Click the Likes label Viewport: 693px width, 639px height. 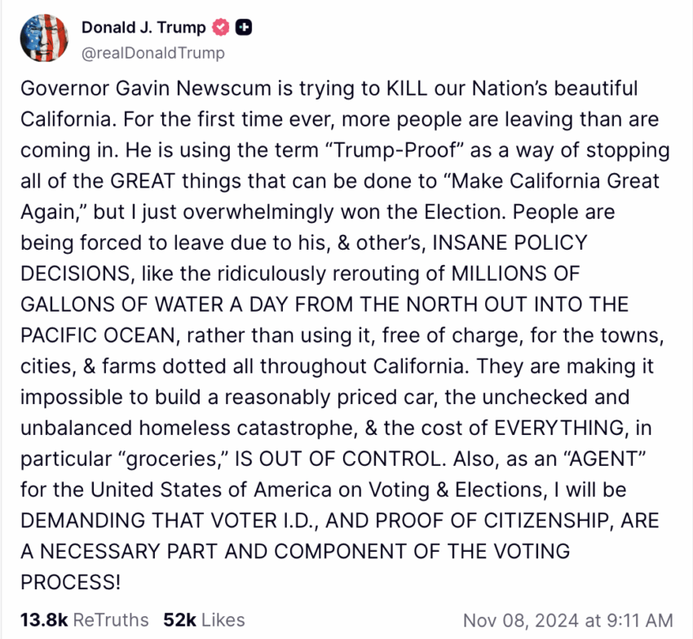coord(223,620)
